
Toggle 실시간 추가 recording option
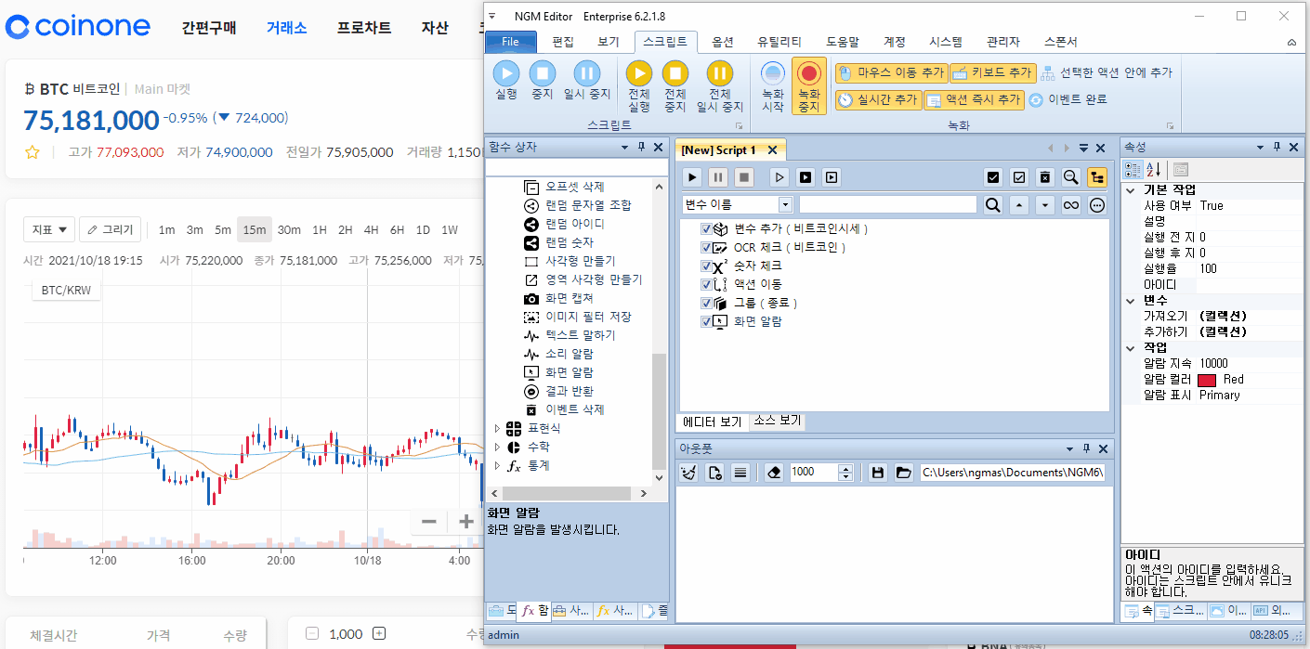coord(877,99)
